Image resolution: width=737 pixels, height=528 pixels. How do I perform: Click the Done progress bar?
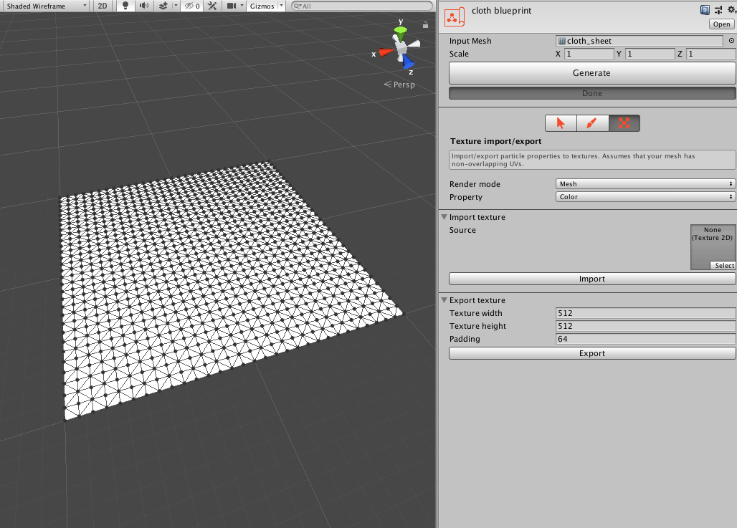pos(592,93)
